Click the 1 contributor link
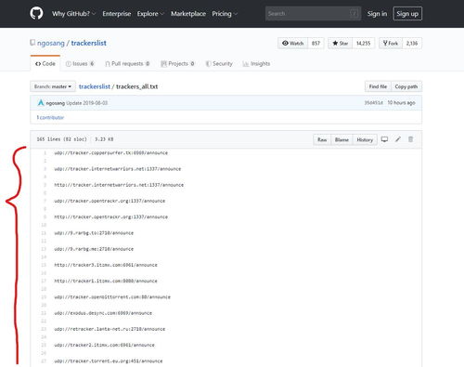 point(50,117)
